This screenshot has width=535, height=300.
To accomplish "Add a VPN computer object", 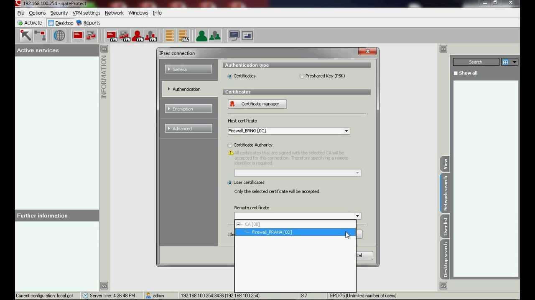I will pos(112,35).
